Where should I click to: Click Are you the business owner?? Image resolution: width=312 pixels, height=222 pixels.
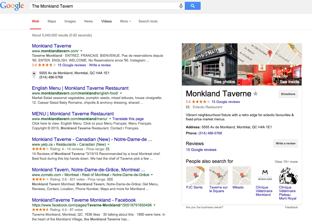[x=204, y=207]
